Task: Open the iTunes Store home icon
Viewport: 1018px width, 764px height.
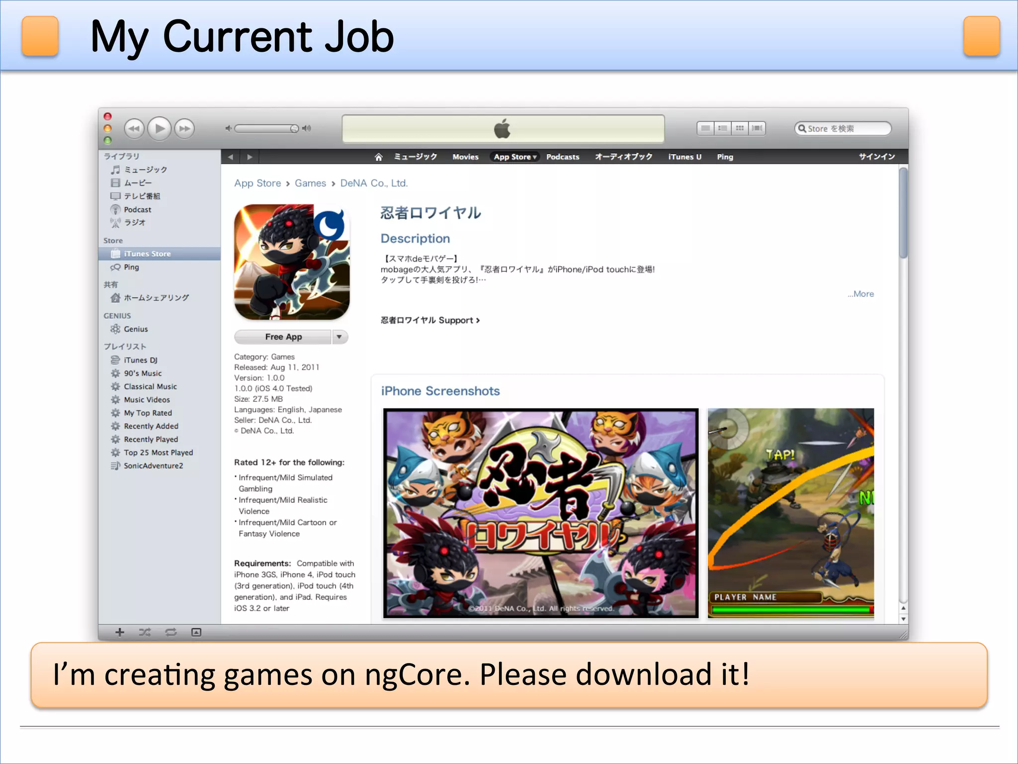Action: 379,157
